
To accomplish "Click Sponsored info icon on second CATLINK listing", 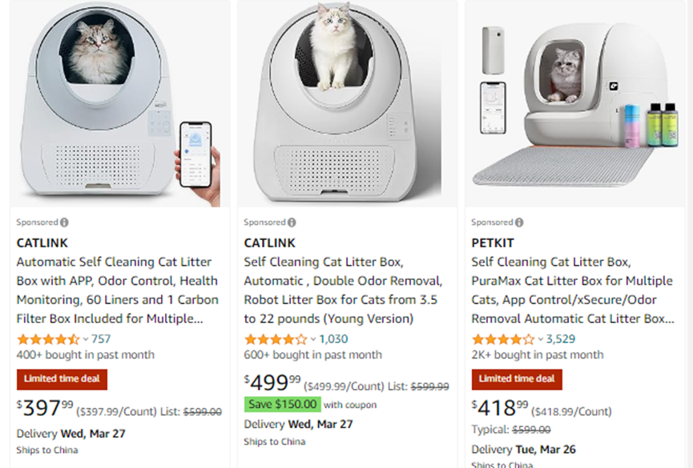I will 292,222.
